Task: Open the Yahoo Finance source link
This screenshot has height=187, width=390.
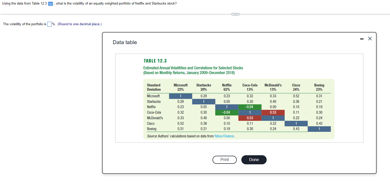Action: 224,136
